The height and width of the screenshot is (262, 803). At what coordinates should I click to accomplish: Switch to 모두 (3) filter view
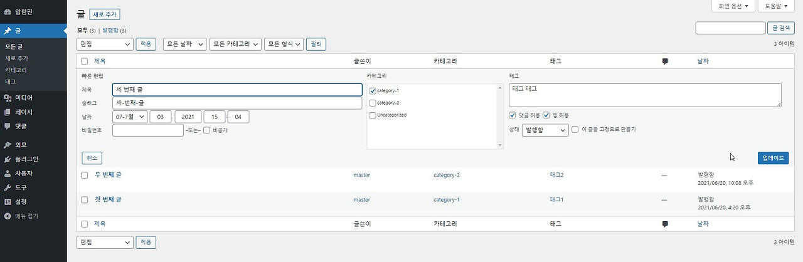87,30
